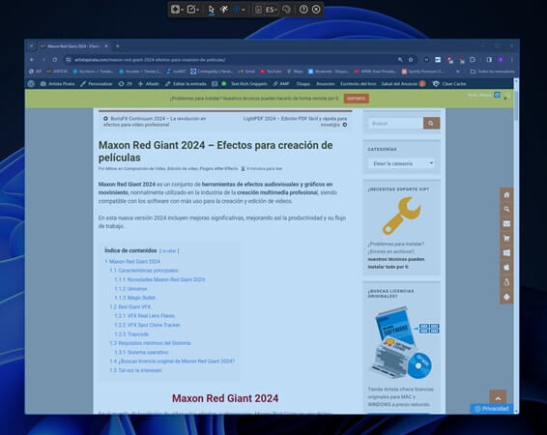Jump to 1.1.2 Universe in contents

click(130, 288)
